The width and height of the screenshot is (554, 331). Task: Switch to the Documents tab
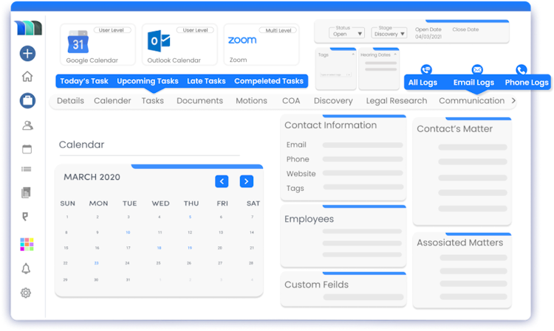[x=199, y=101]
